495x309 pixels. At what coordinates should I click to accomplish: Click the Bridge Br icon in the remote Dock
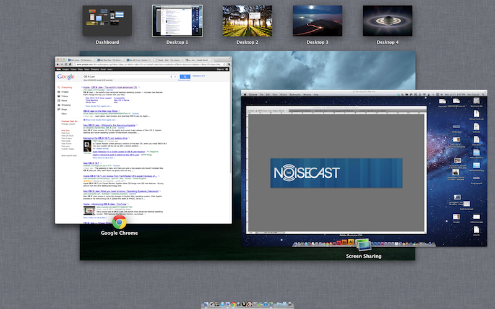[345, 242]
